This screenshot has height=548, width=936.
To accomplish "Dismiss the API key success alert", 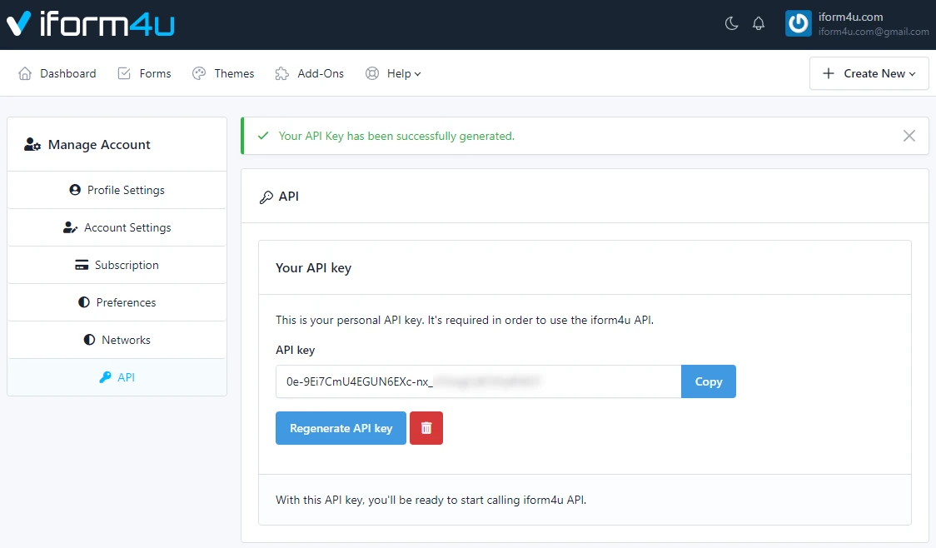I will tap(909, 136).
